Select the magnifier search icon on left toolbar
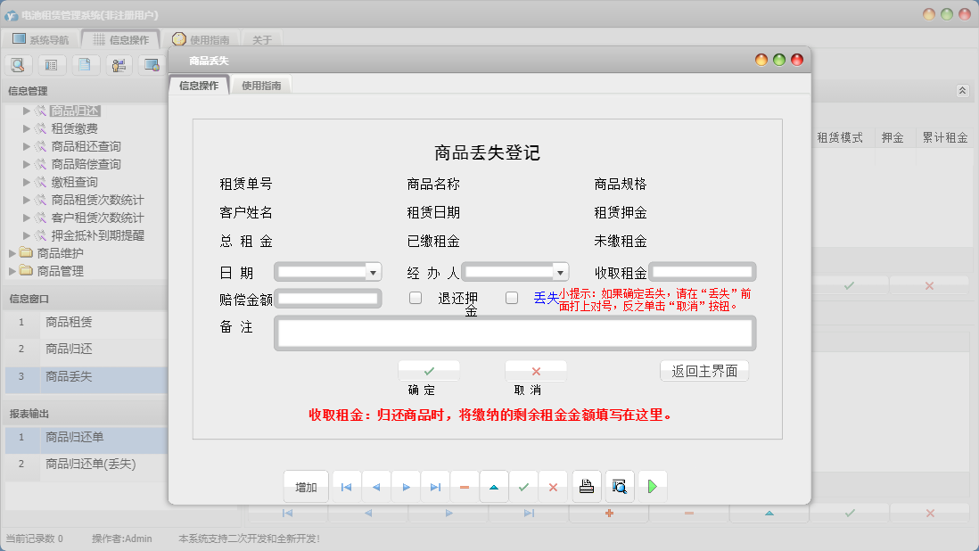The image size is (979, 551). (x=18, y=64)
